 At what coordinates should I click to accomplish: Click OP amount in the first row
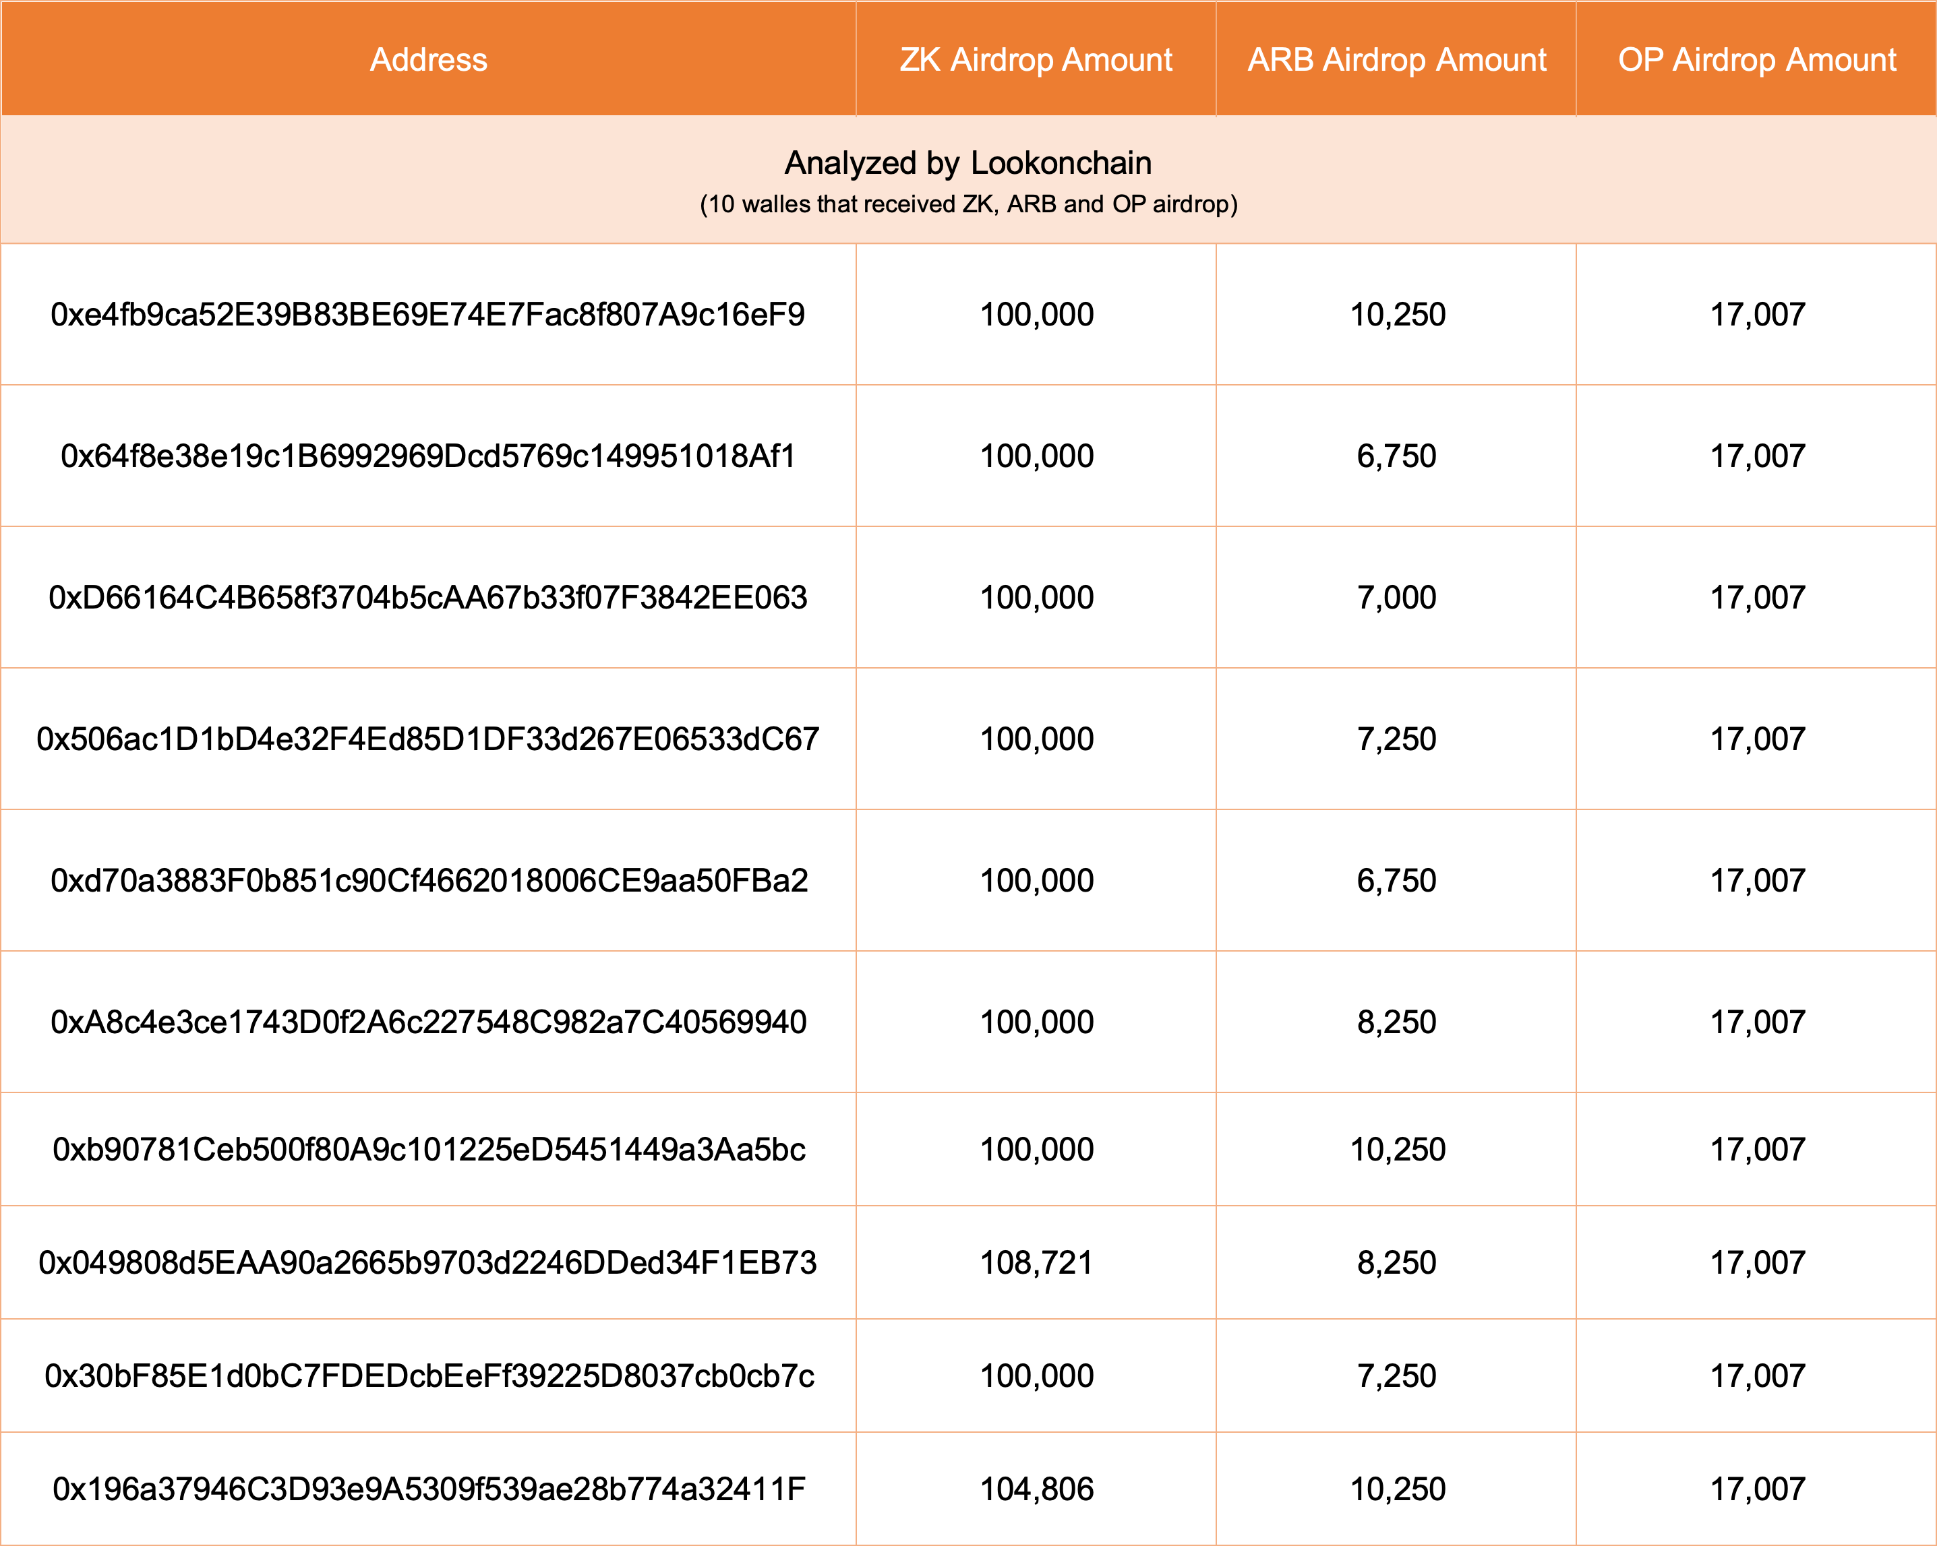tap(1756, 315)
